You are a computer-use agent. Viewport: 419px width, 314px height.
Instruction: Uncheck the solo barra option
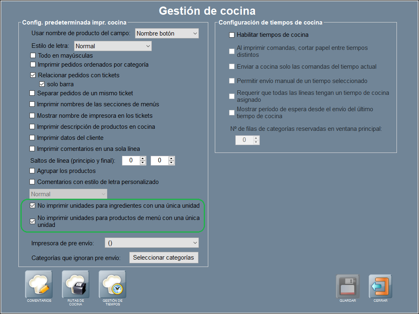tap(42, 84)
